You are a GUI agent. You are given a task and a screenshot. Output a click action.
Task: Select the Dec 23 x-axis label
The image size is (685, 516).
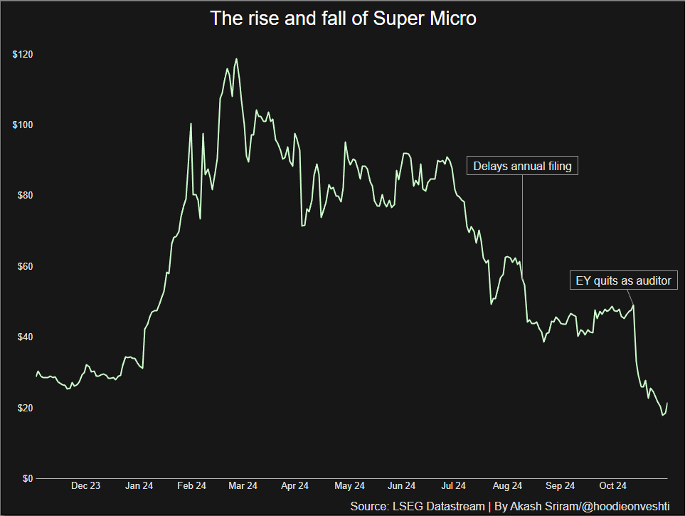click(86, 486)
